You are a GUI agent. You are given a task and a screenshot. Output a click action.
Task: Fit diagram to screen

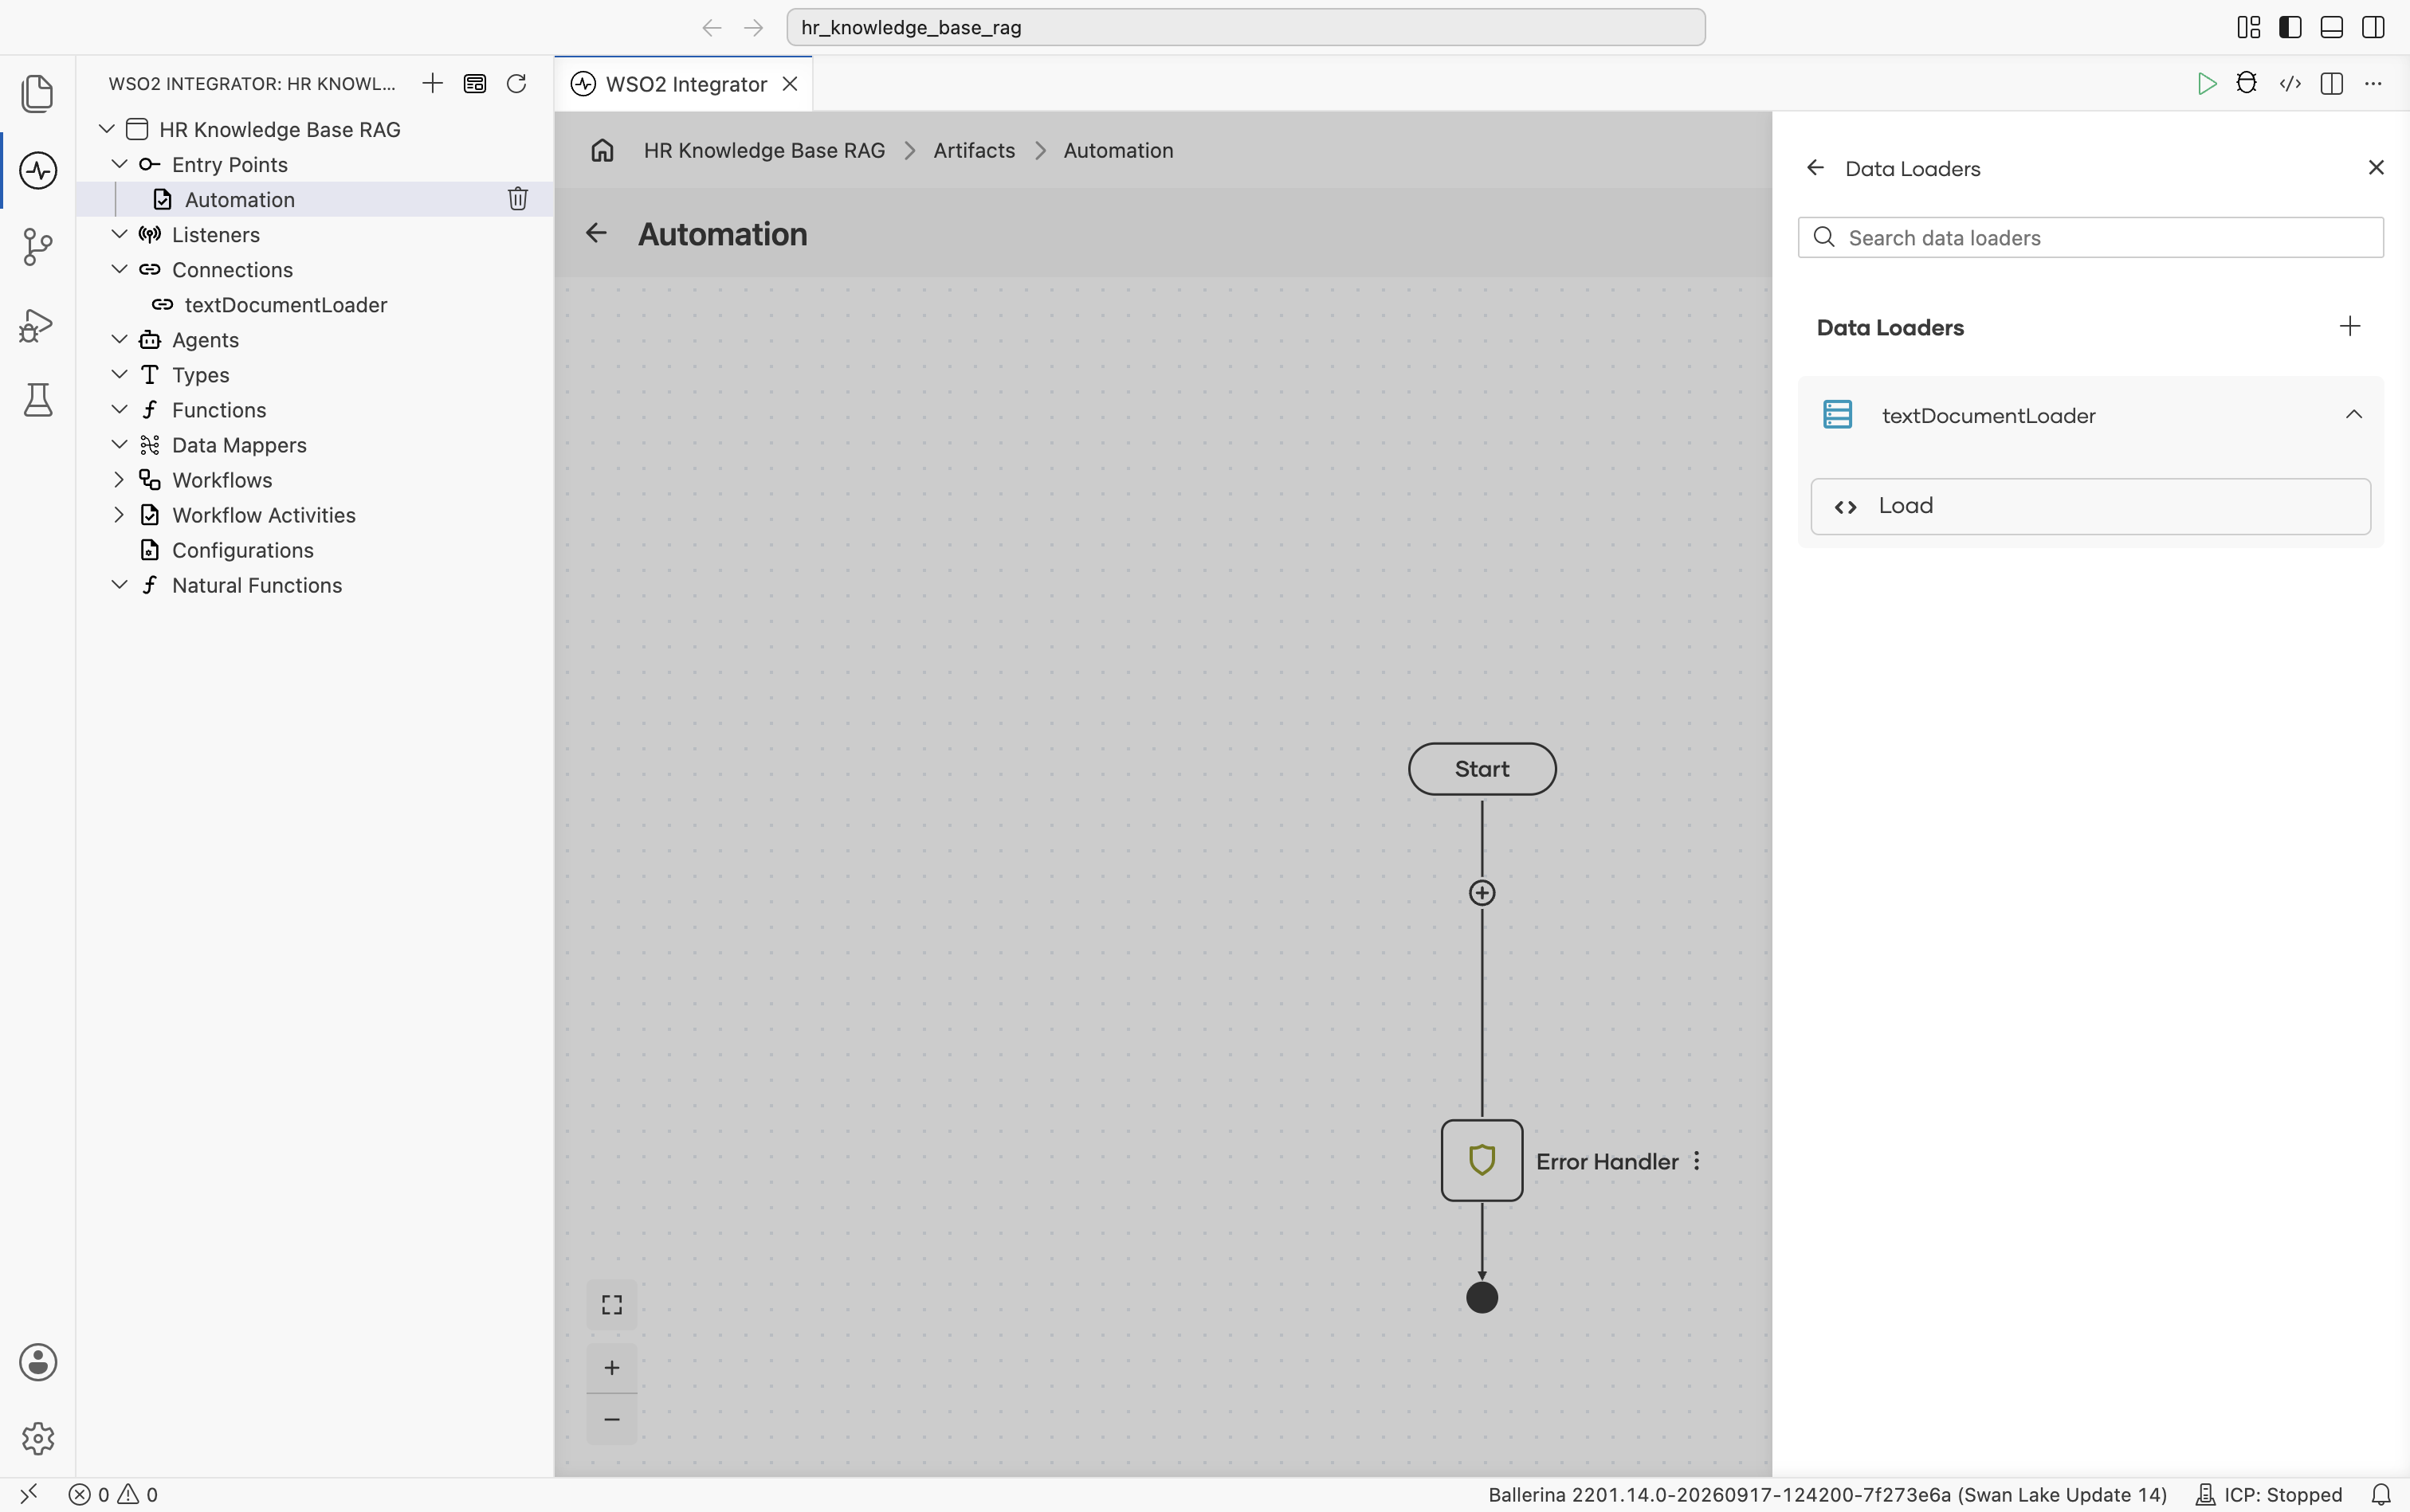(x=611, y=1305)
